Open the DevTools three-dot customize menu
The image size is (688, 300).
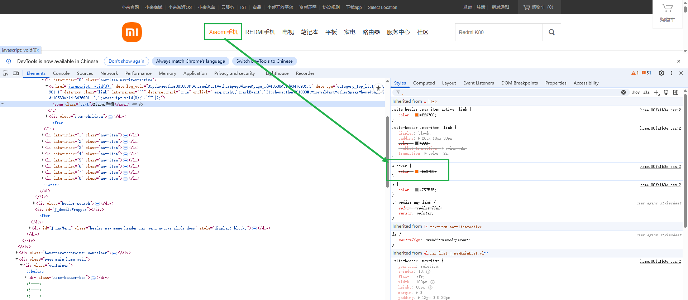coord(672,73)
